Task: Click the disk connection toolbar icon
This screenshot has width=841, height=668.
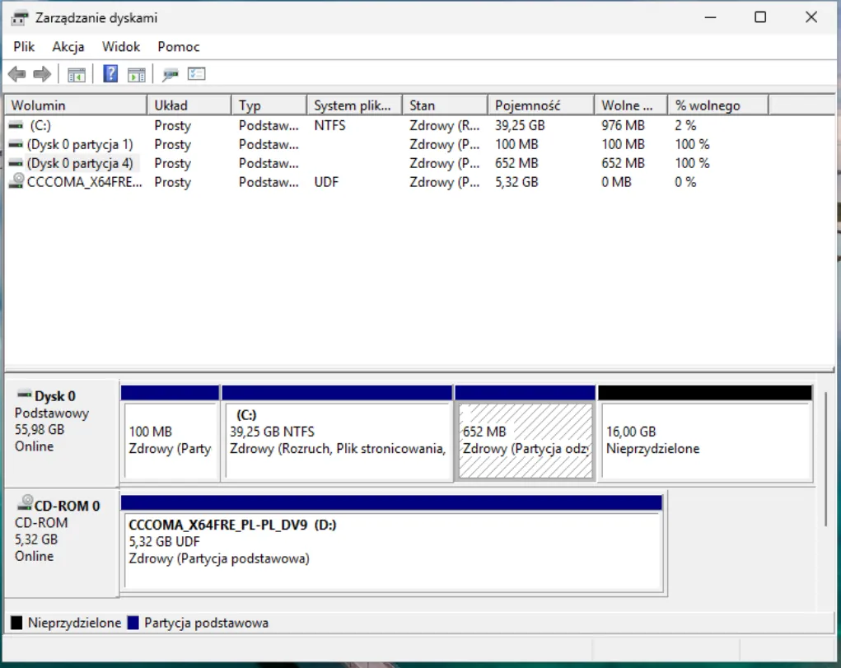Action: (x=171, y=74)
